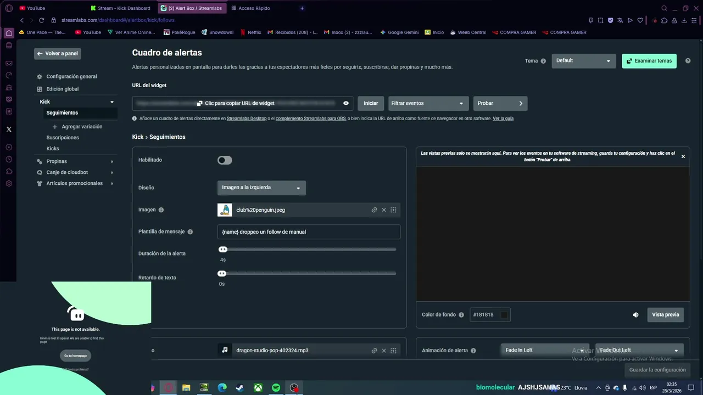
Task: Click the Iniciar button
Action: pyautogui.click(x=371, y=103)
